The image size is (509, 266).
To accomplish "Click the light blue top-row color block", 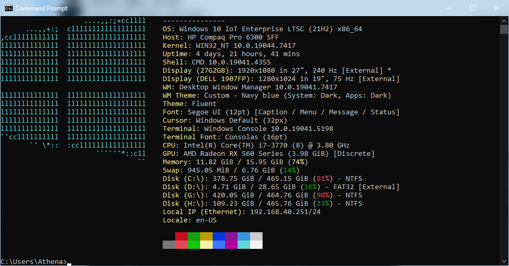I will [x=244, y=236].
